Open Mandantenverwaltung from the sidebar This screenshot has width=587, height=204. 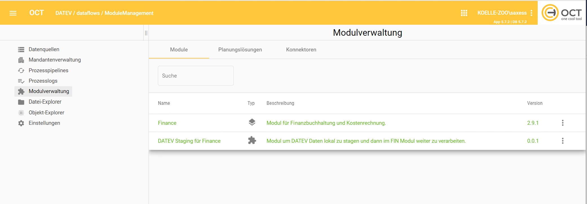(54, 60)
